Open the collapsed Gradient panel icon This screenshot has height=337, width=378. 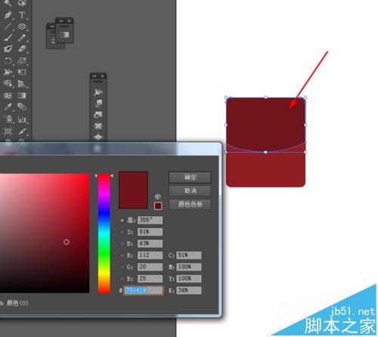[x=64, y=35]
